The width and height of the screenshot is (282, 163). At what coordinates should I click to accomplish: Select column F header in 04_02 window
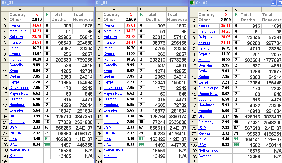pyautogui.click(x=250, y=9)
